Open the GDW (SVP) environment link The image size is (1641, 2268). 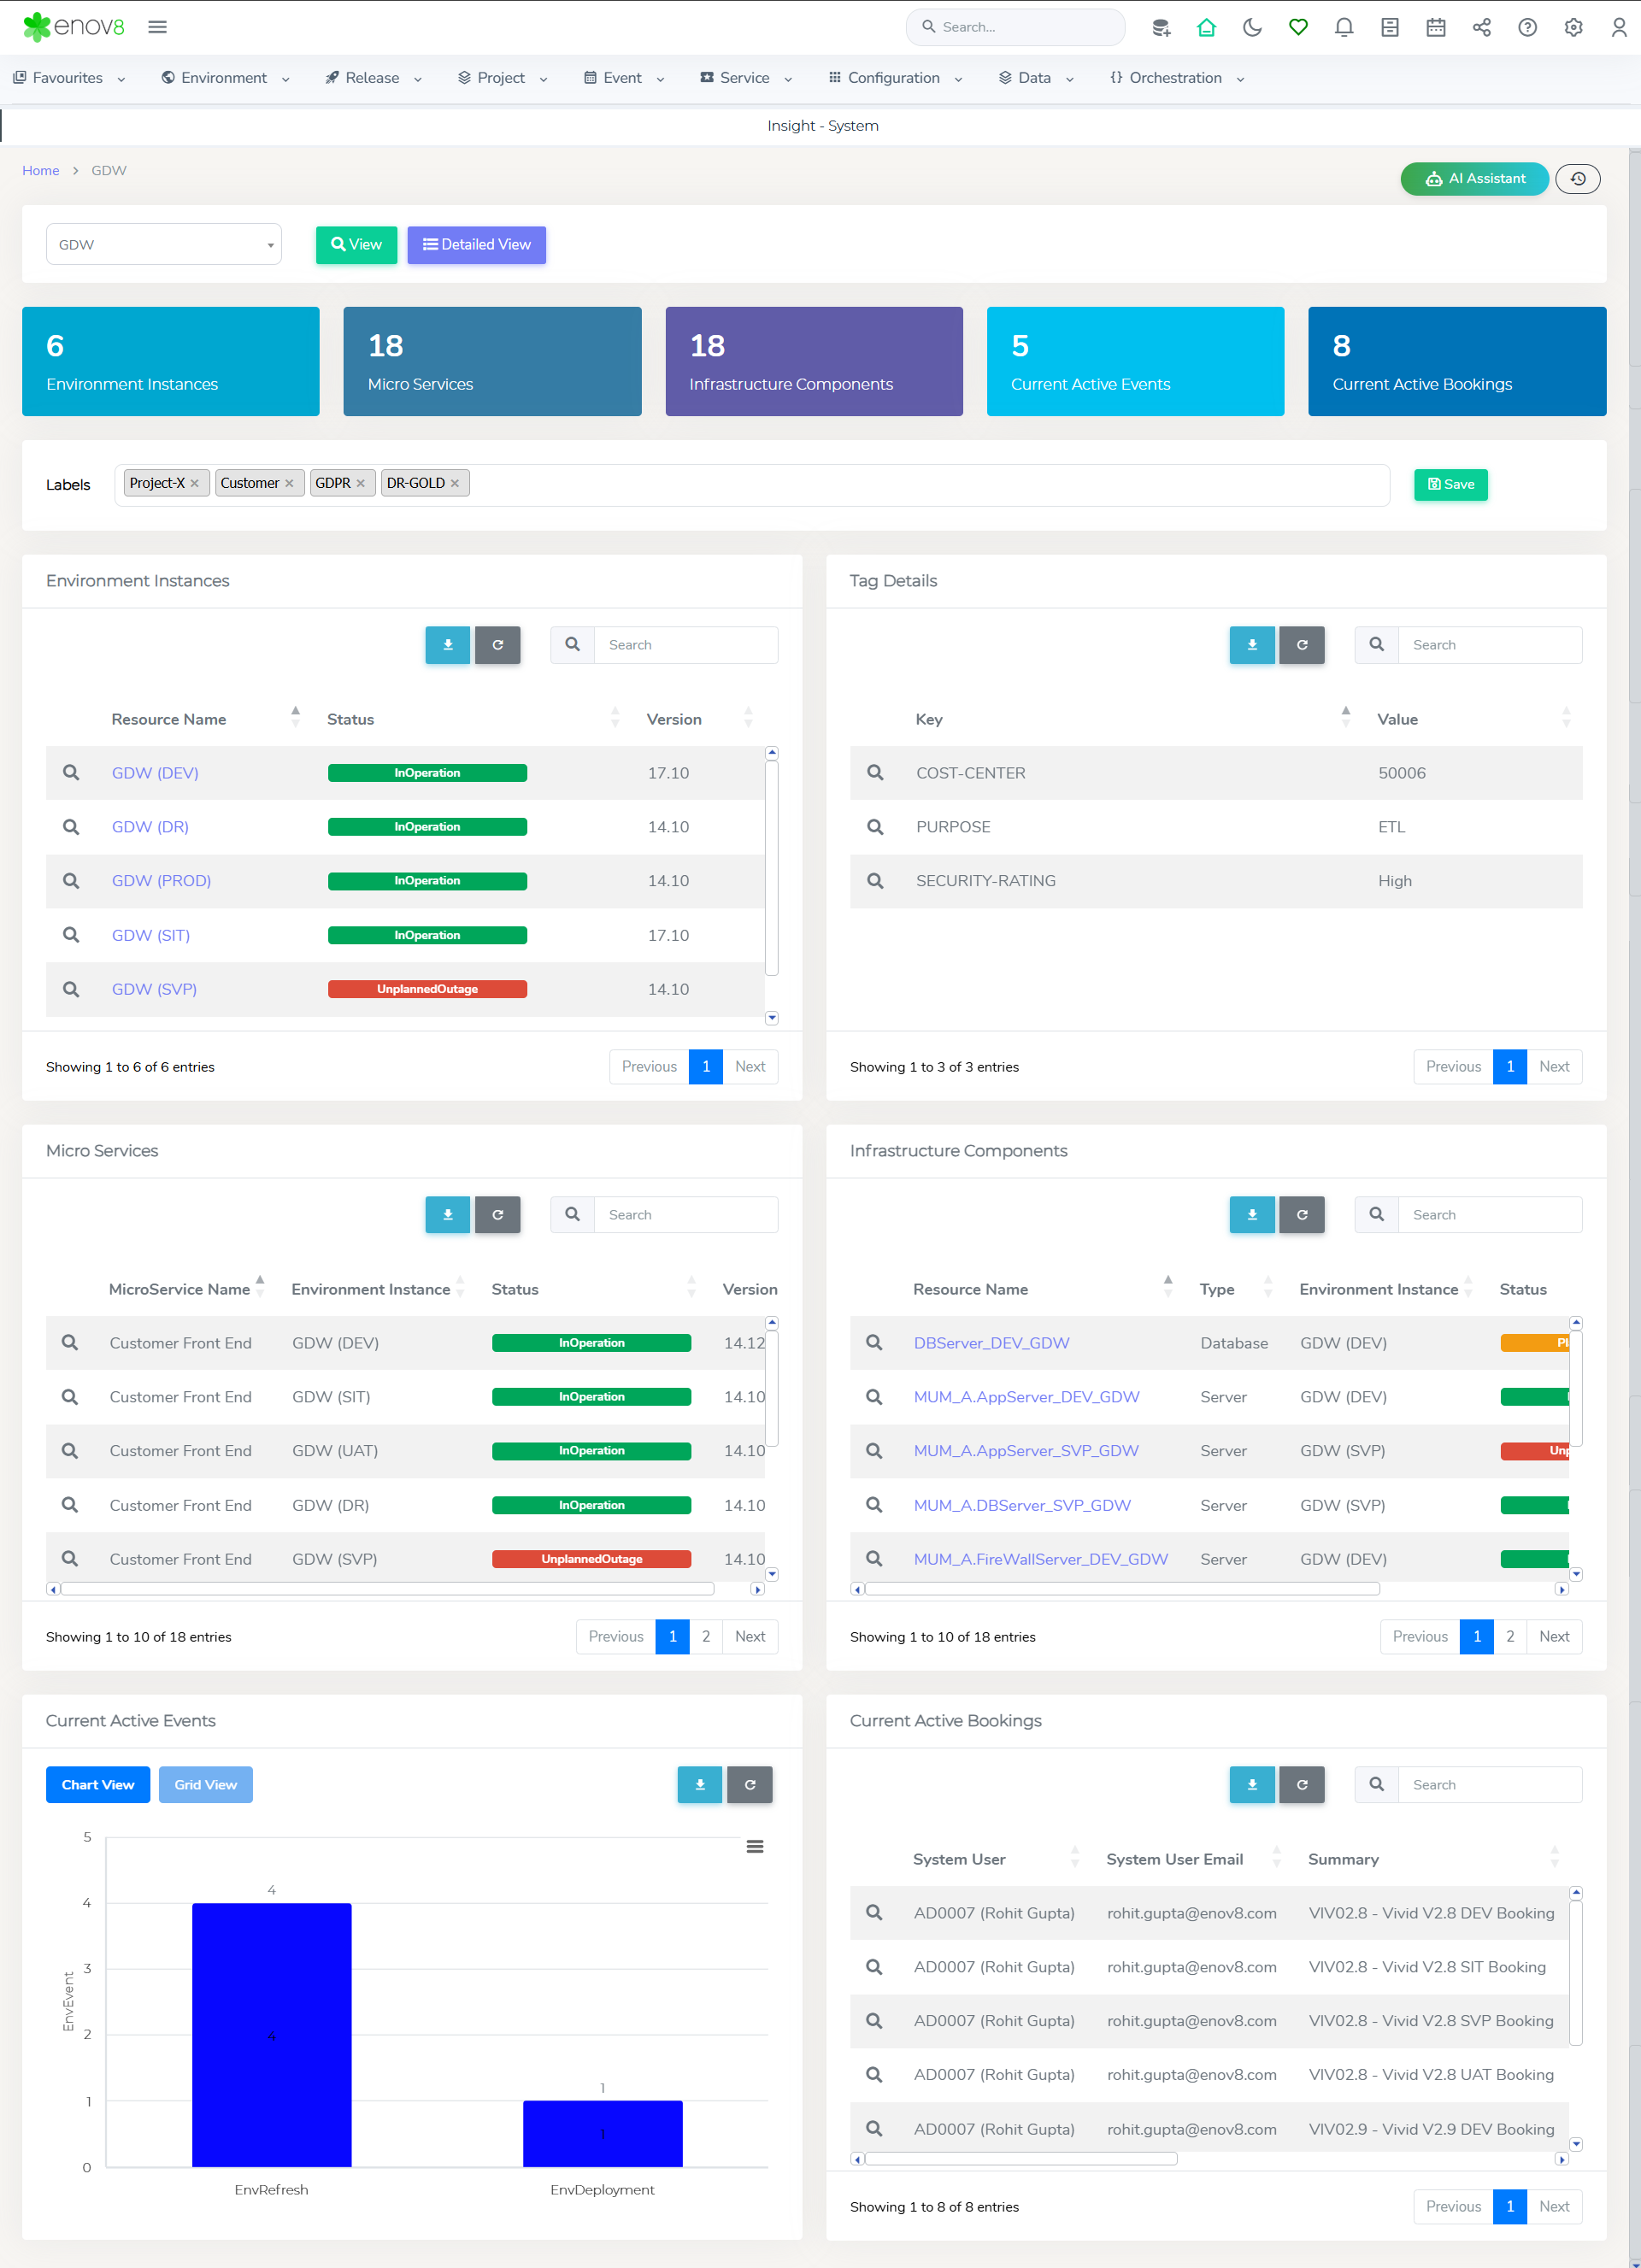pos(154,989)
